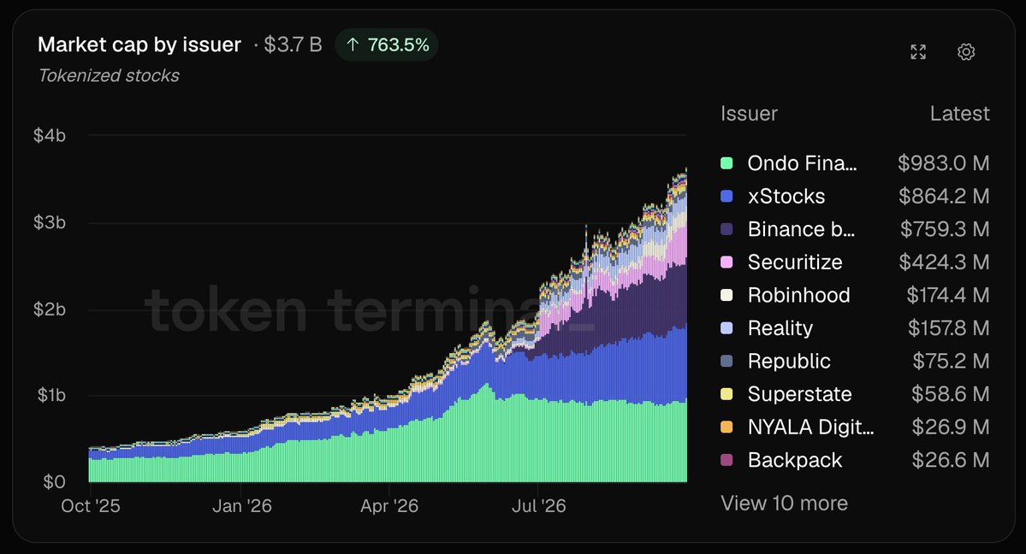
Task: Click the Jan '26 axis label
Action: click(242, 505)
